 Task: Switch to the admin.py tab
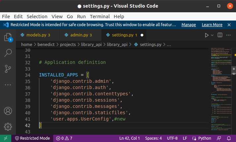coord(81,35)
